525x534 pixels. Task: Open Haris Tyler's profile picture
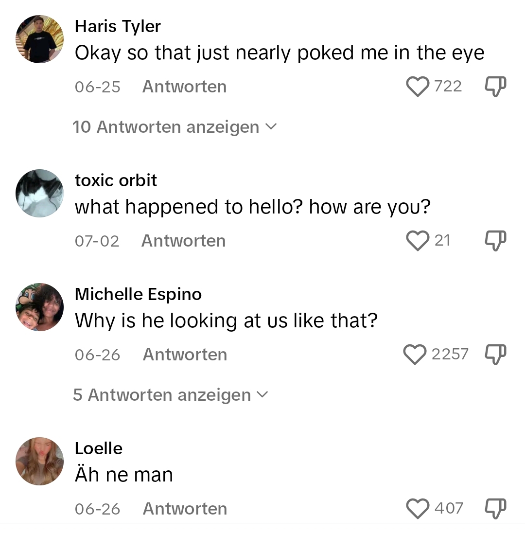click(39, 39)
